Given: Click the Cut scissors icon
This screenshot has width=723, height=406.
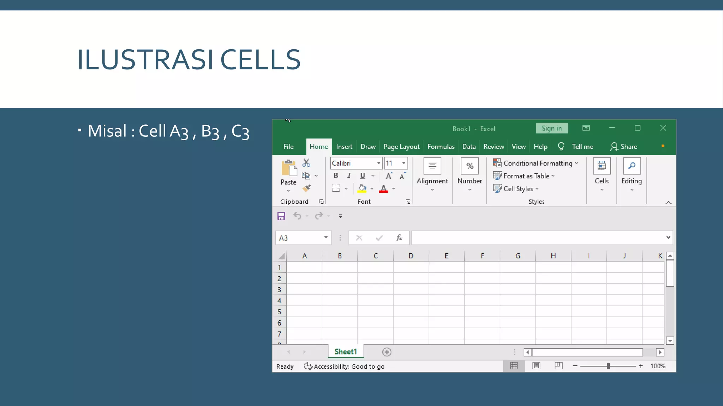Looking at the screenshot, I should point(306,163).
